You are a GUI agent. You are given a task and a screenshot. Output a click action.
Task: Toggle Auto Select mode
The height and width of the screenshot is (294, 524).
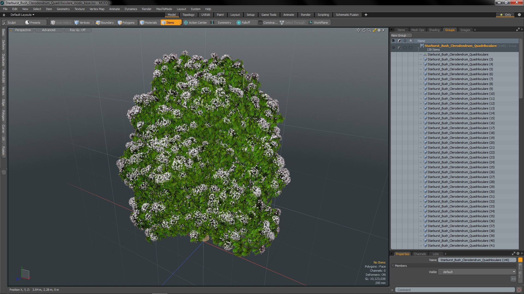coord(61,23)
